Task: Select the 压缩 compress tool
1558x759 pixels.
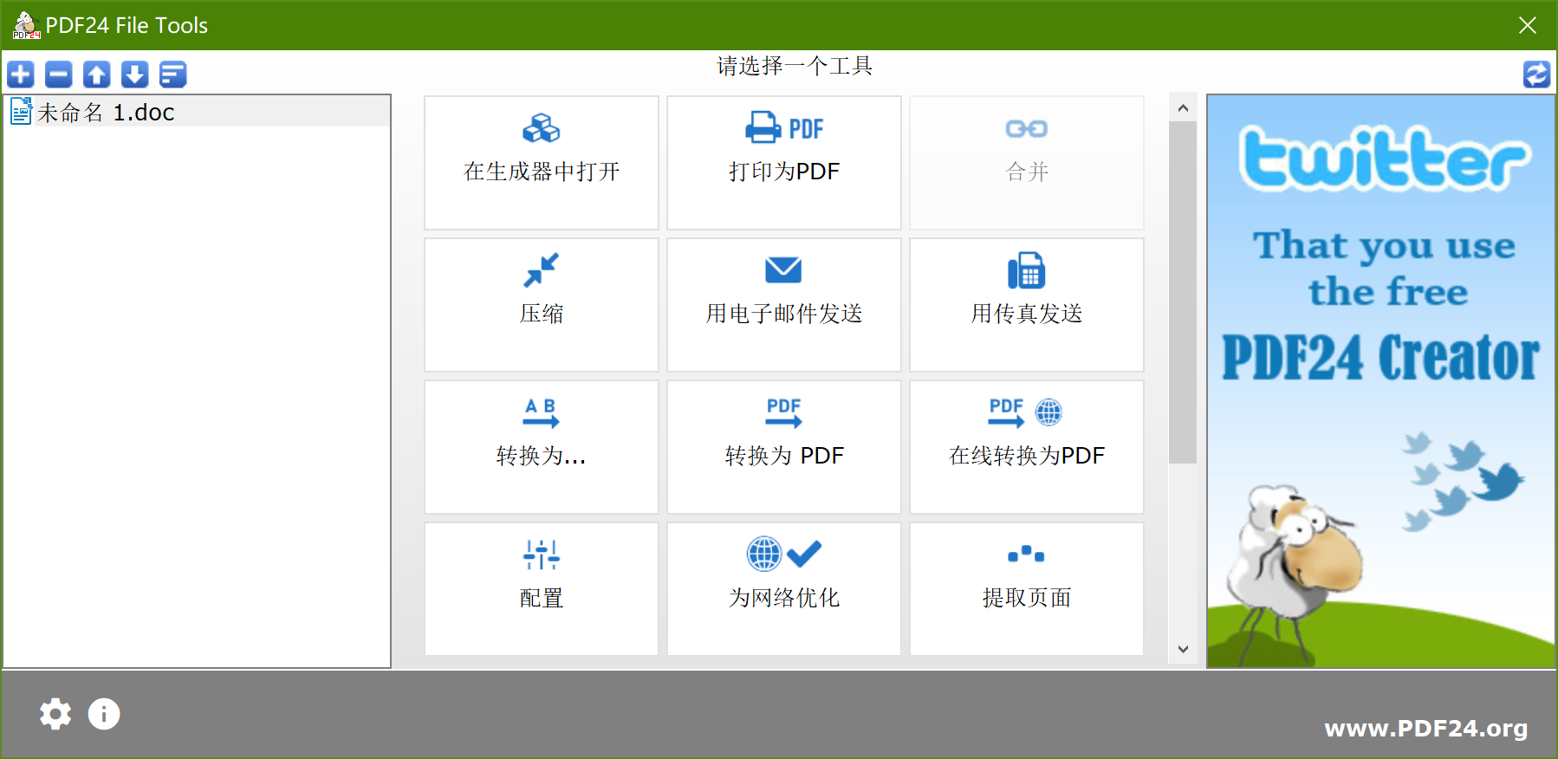Action: coord(542,305)
